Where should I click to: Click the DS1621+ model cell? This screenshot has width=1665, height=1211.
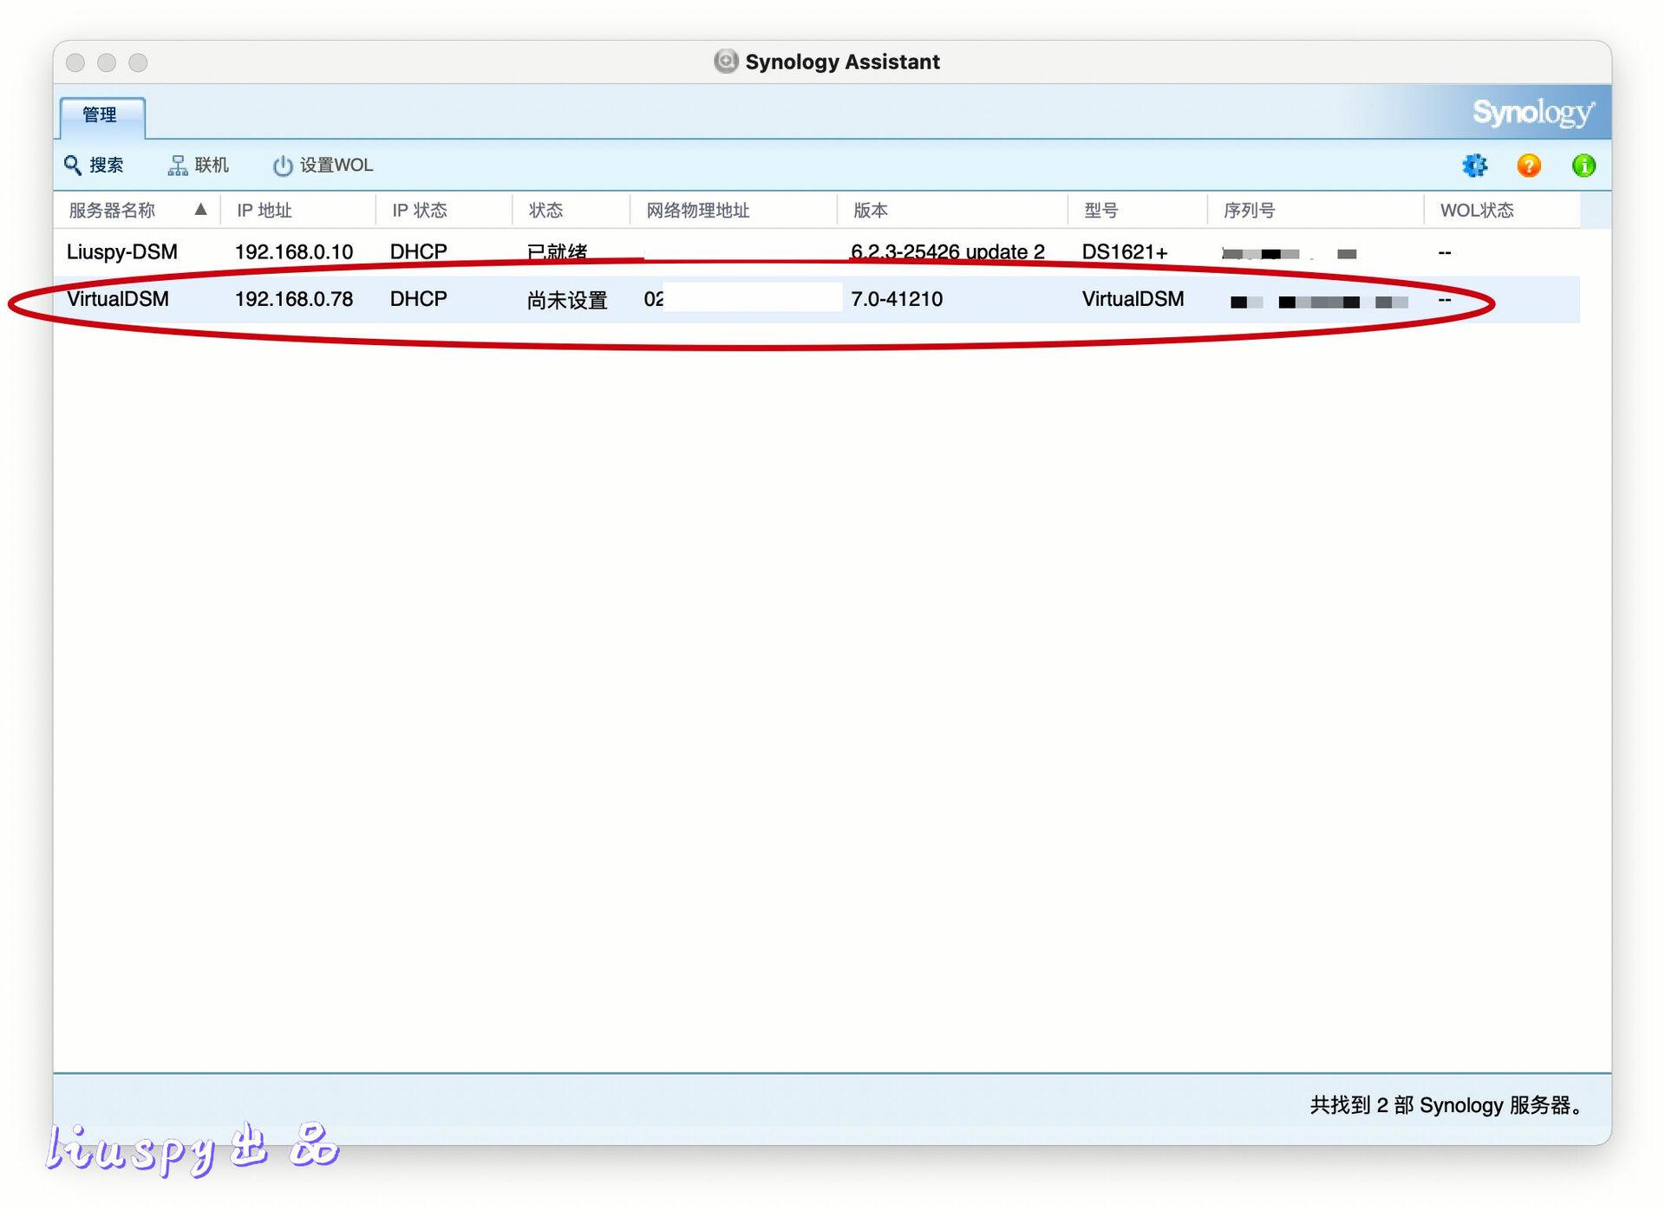(x=1125, y=252)
